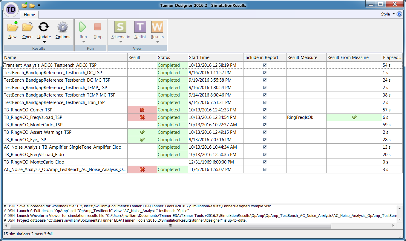
Task: Expand the Run dropdown arrow
Action: click(x=83, y=42)
